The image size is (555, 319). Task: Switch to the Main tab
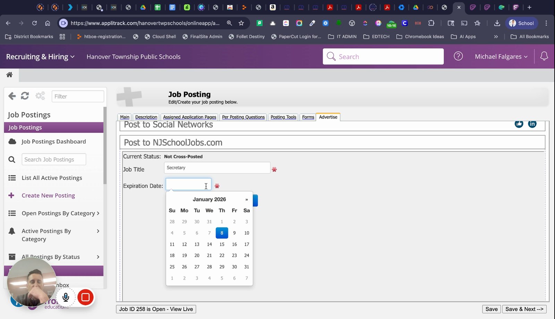click(125, 117)
